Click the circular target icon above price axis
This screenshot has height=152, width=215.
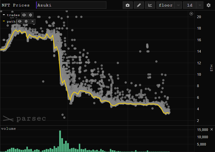tap(191, 14)
